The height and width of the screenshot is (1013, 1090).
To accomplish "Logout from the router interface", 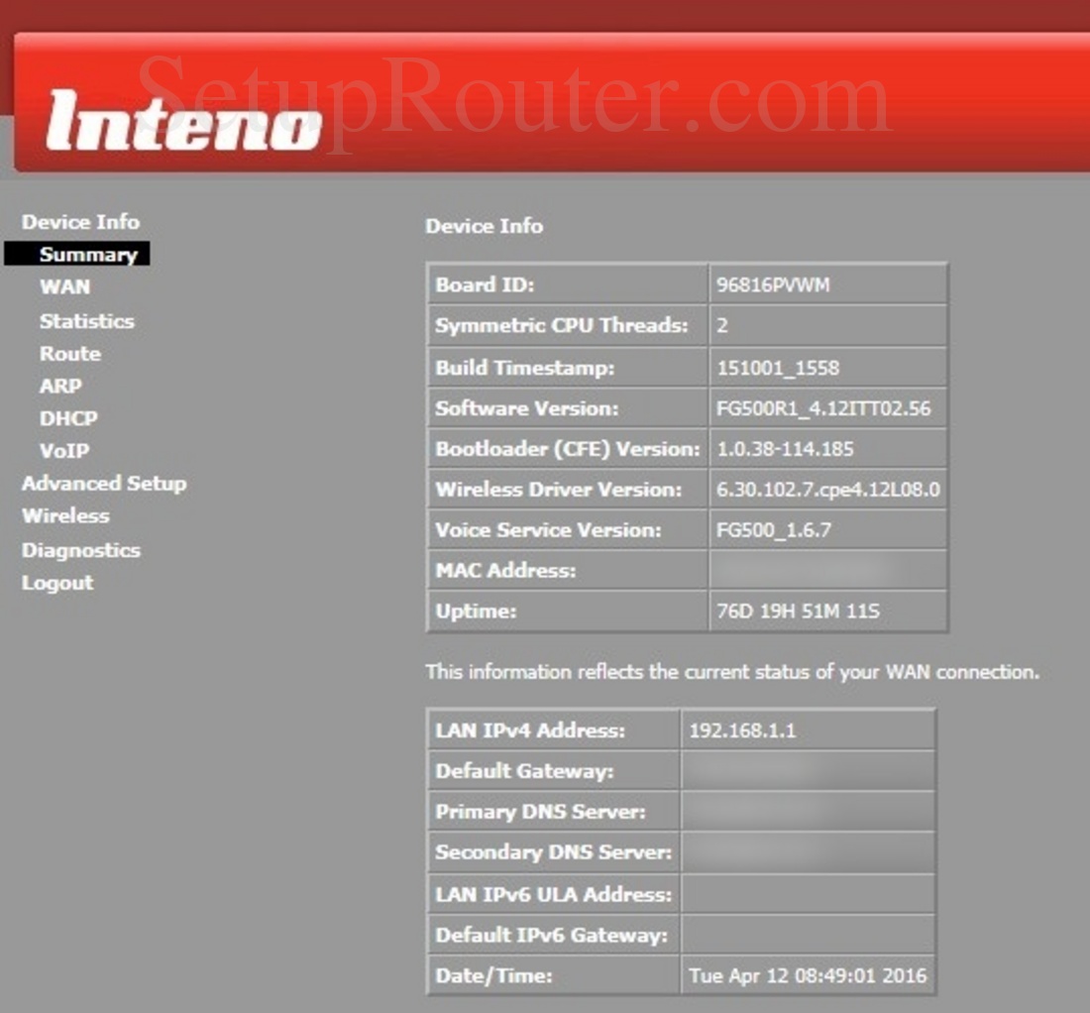I will [56, 583].
